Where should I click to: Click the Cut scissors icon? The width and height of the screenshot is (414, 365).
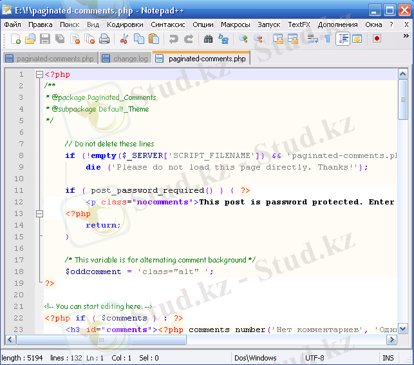coord(124,39)
